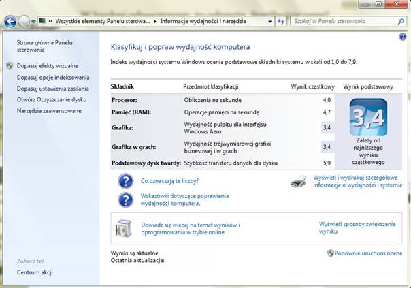Click the Podstawowy dysk twardy subscore 5,9

click(x=327, y=163)
